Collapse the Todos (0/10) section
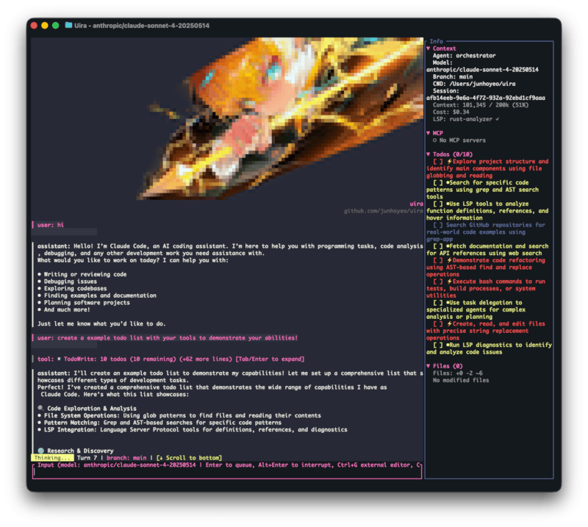The width and height of the screenshot is (588, 527). click(429, 154)
